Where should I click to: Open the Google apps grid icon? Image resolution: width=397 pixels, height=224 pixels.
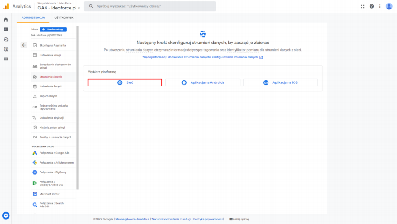pyautogui.click(x=363, y=6)
